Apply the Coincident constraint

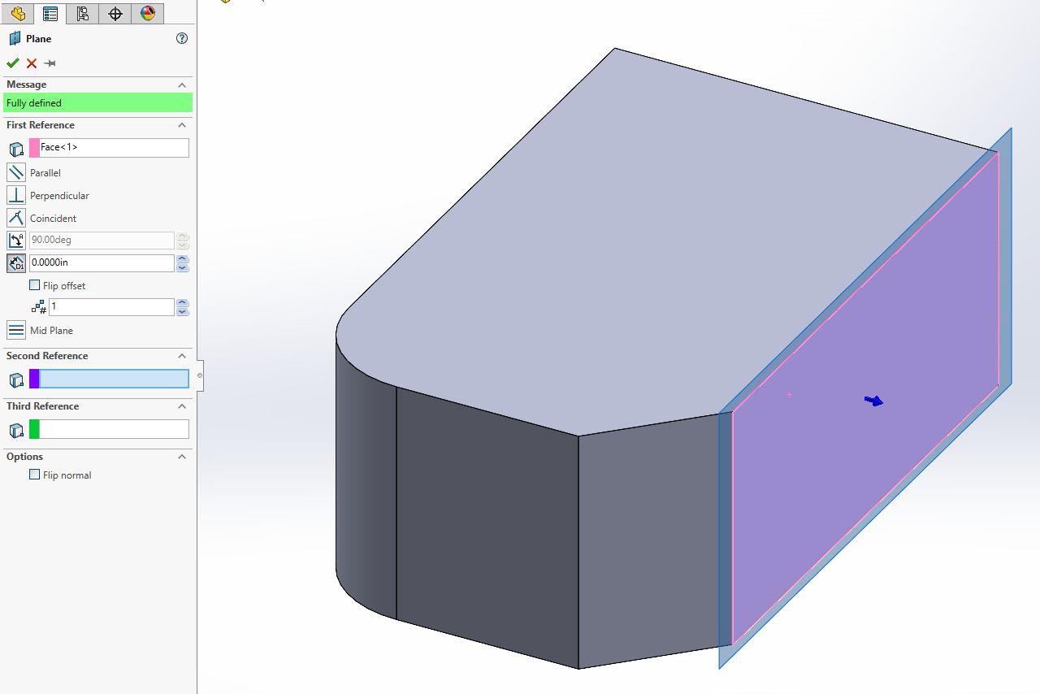point(15,218)
